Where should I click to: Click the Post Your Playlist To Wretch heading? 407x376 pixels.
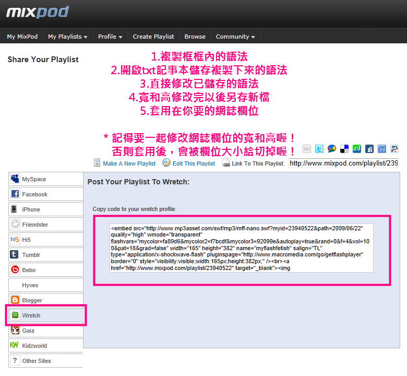point(138,182)
